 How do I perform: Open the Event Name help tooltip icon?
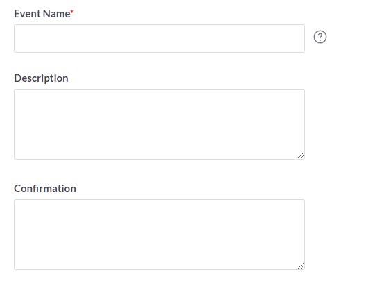click(x=320, y=37)
